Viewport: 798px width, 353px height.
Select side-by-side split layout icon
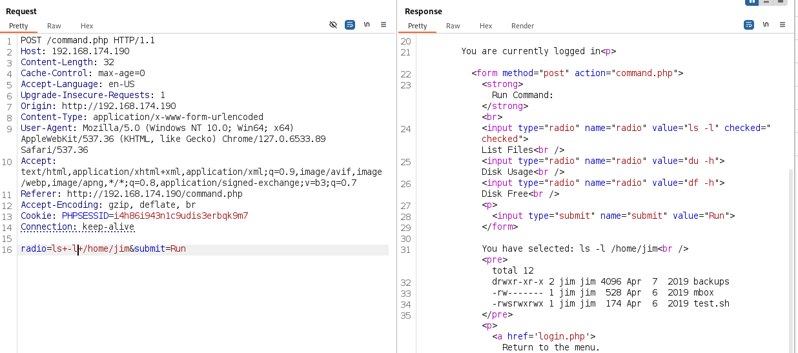click(752, 2)
